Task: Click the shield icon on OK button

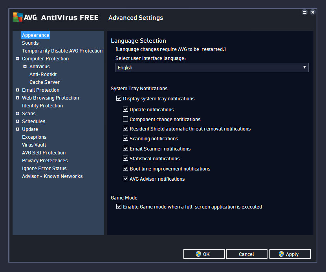Action: pos(198,254)
